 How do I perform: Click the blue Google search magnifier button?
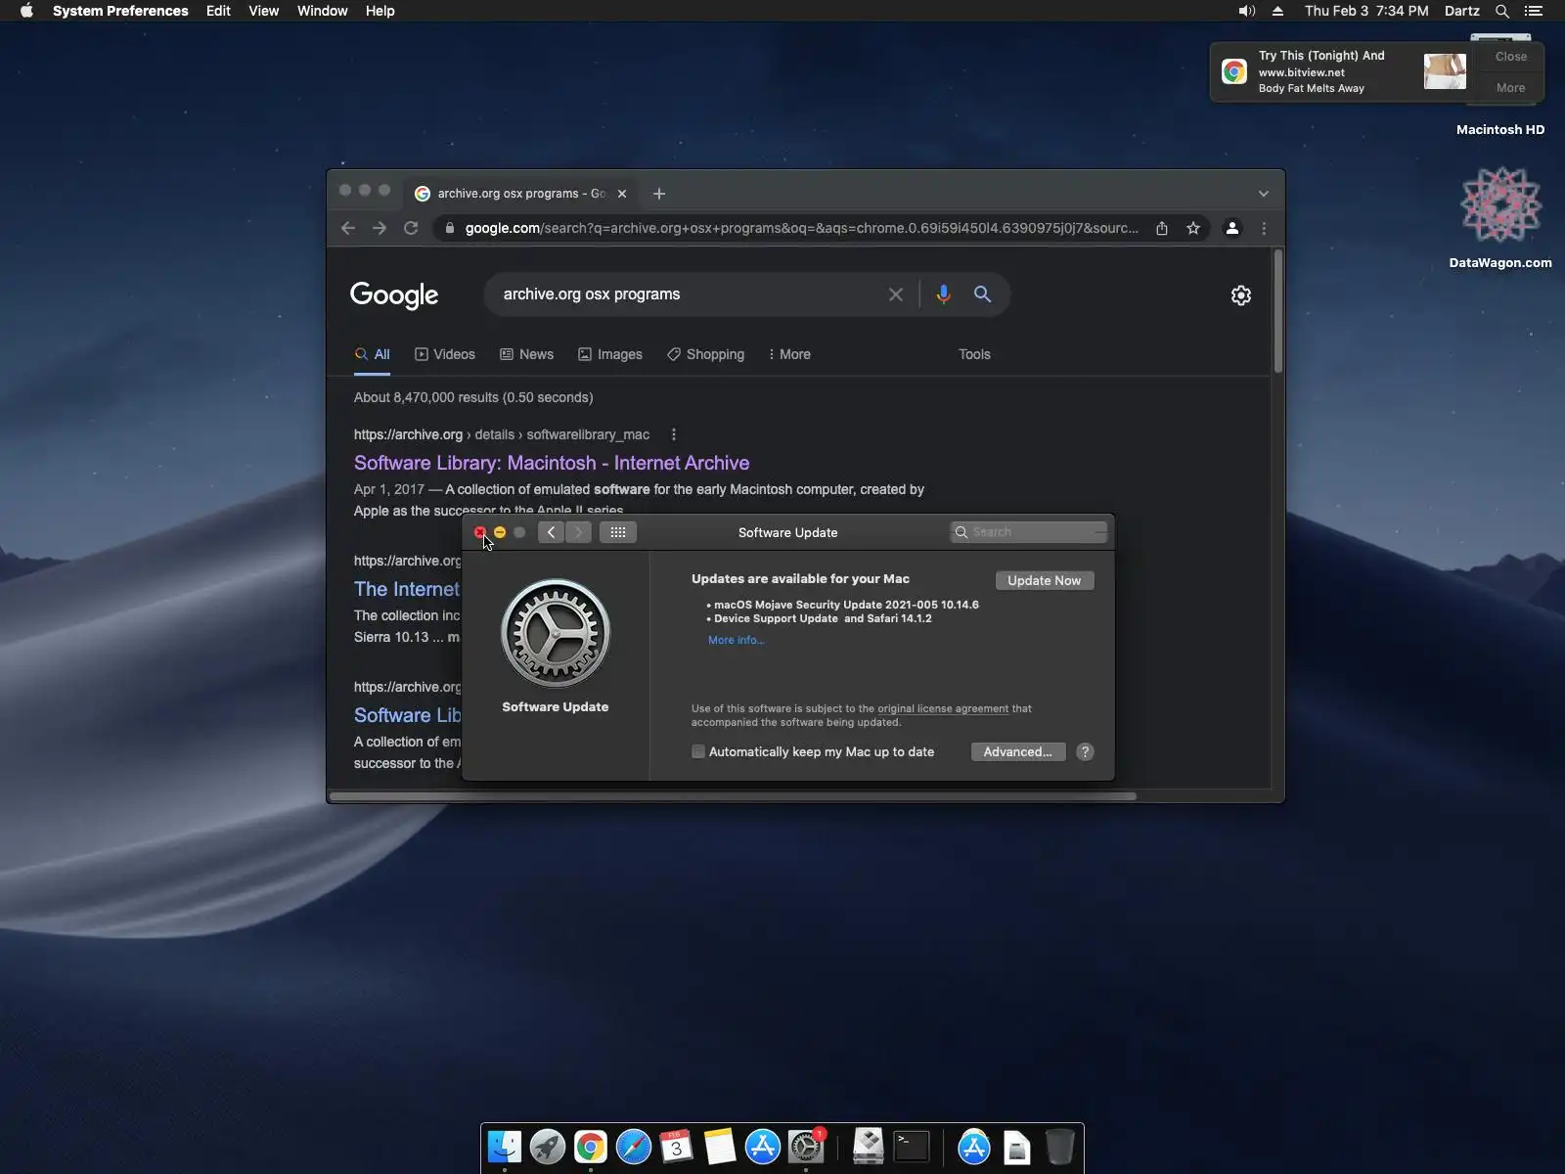[982, 294]
